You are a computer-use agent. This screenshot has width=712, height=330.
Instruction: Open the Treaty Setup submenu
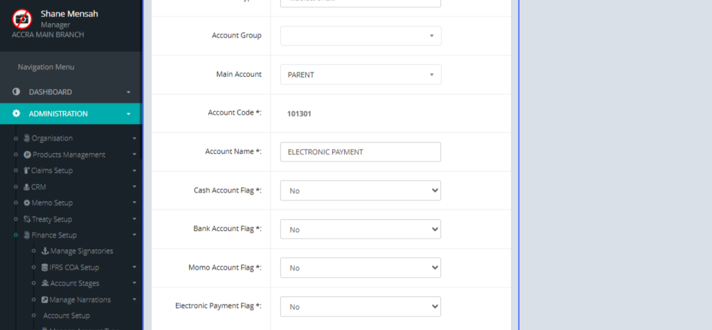pyautogui.click(x=52, y=219)
